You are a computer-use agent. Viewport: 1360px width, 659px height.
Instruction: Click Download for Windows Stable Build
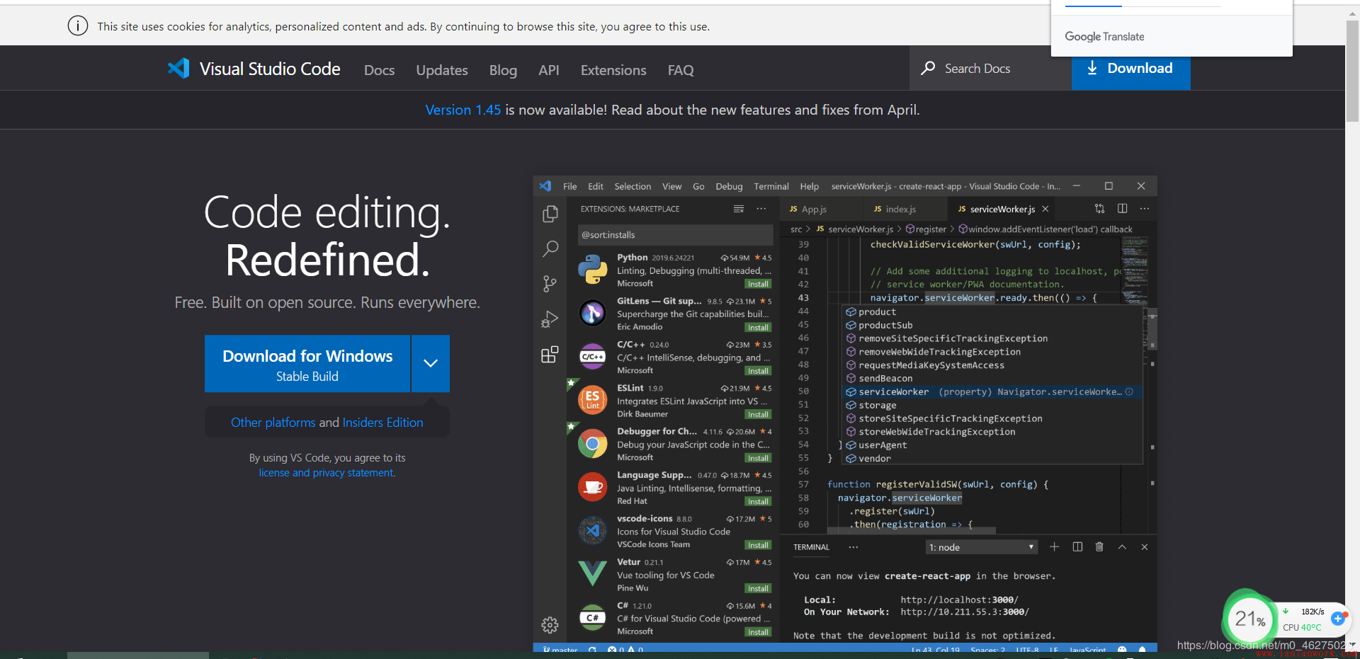pos(307,364)
